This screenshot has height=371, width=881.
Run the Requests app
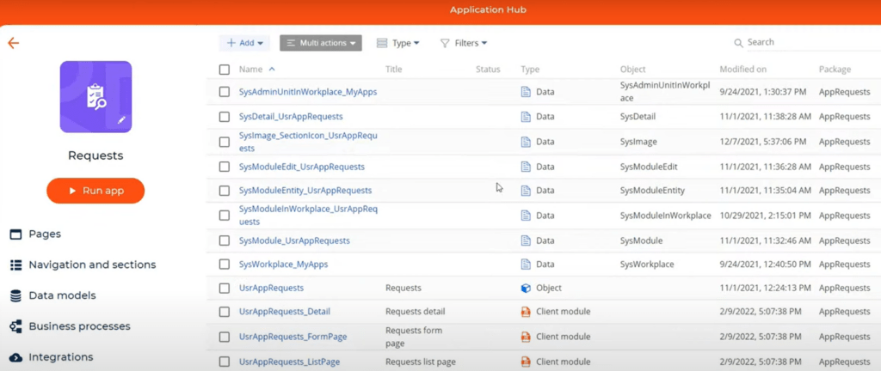(95, 191)
